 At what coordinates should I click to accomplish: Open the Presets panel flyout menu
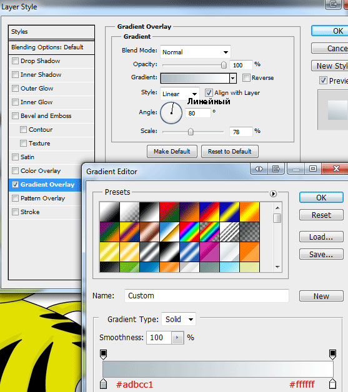pos(273,194)
